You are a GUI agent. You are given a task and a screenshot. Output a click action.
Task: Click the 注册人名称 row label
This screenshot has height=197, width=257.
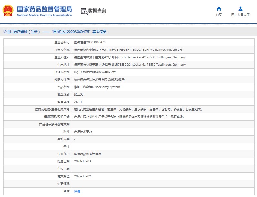tap(62, 50)
